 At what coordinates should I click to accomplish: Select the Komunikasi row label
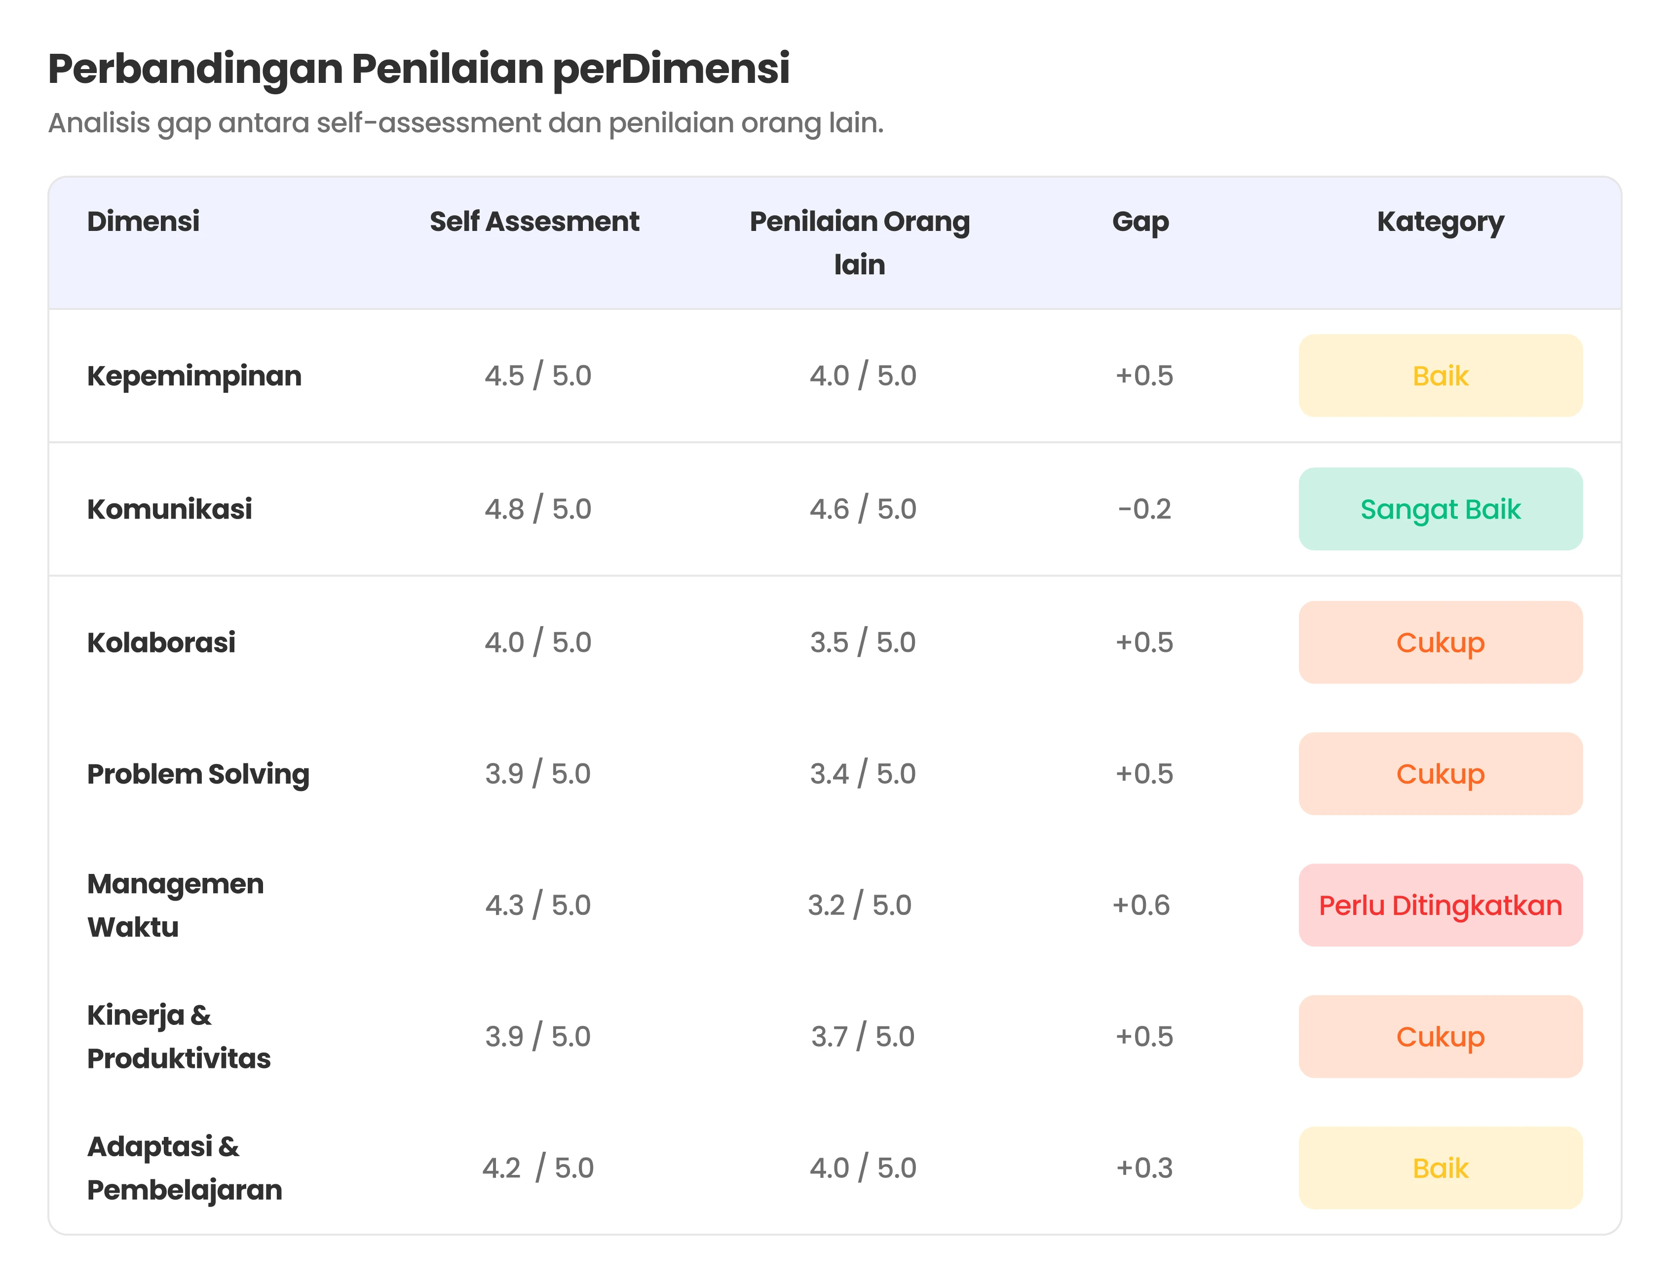tap(170, 509)
